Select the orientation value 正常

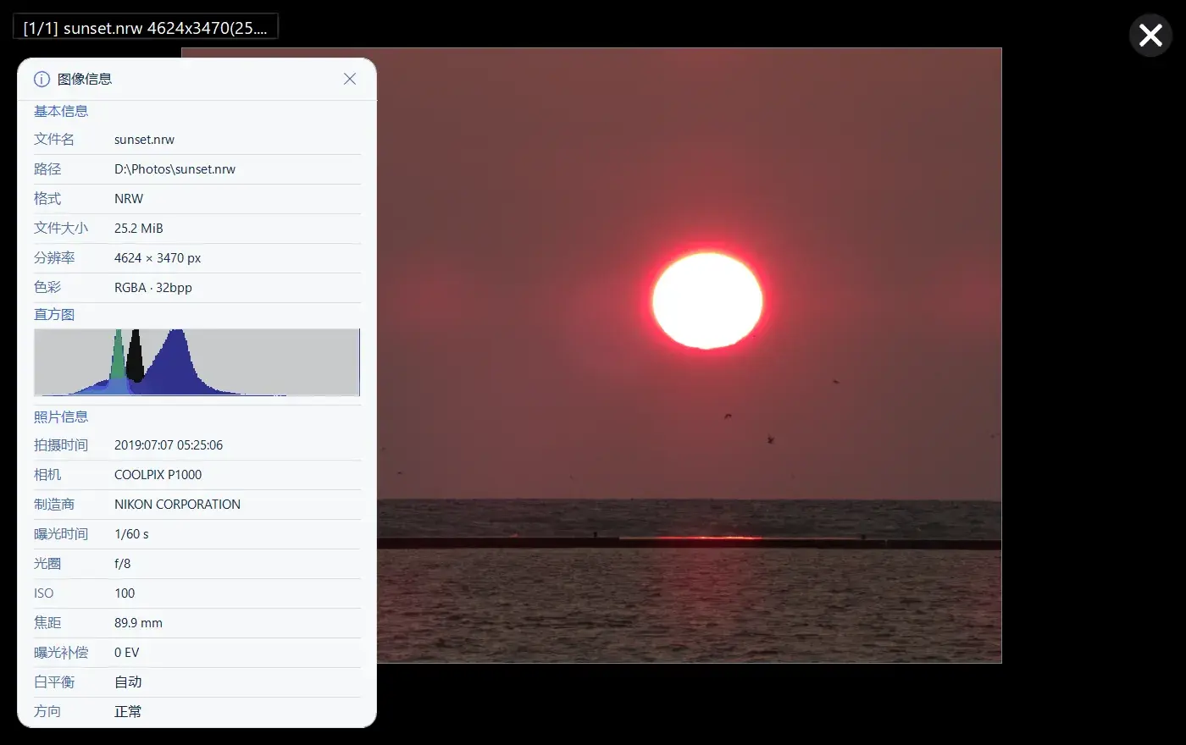click(x=128, y=712)
